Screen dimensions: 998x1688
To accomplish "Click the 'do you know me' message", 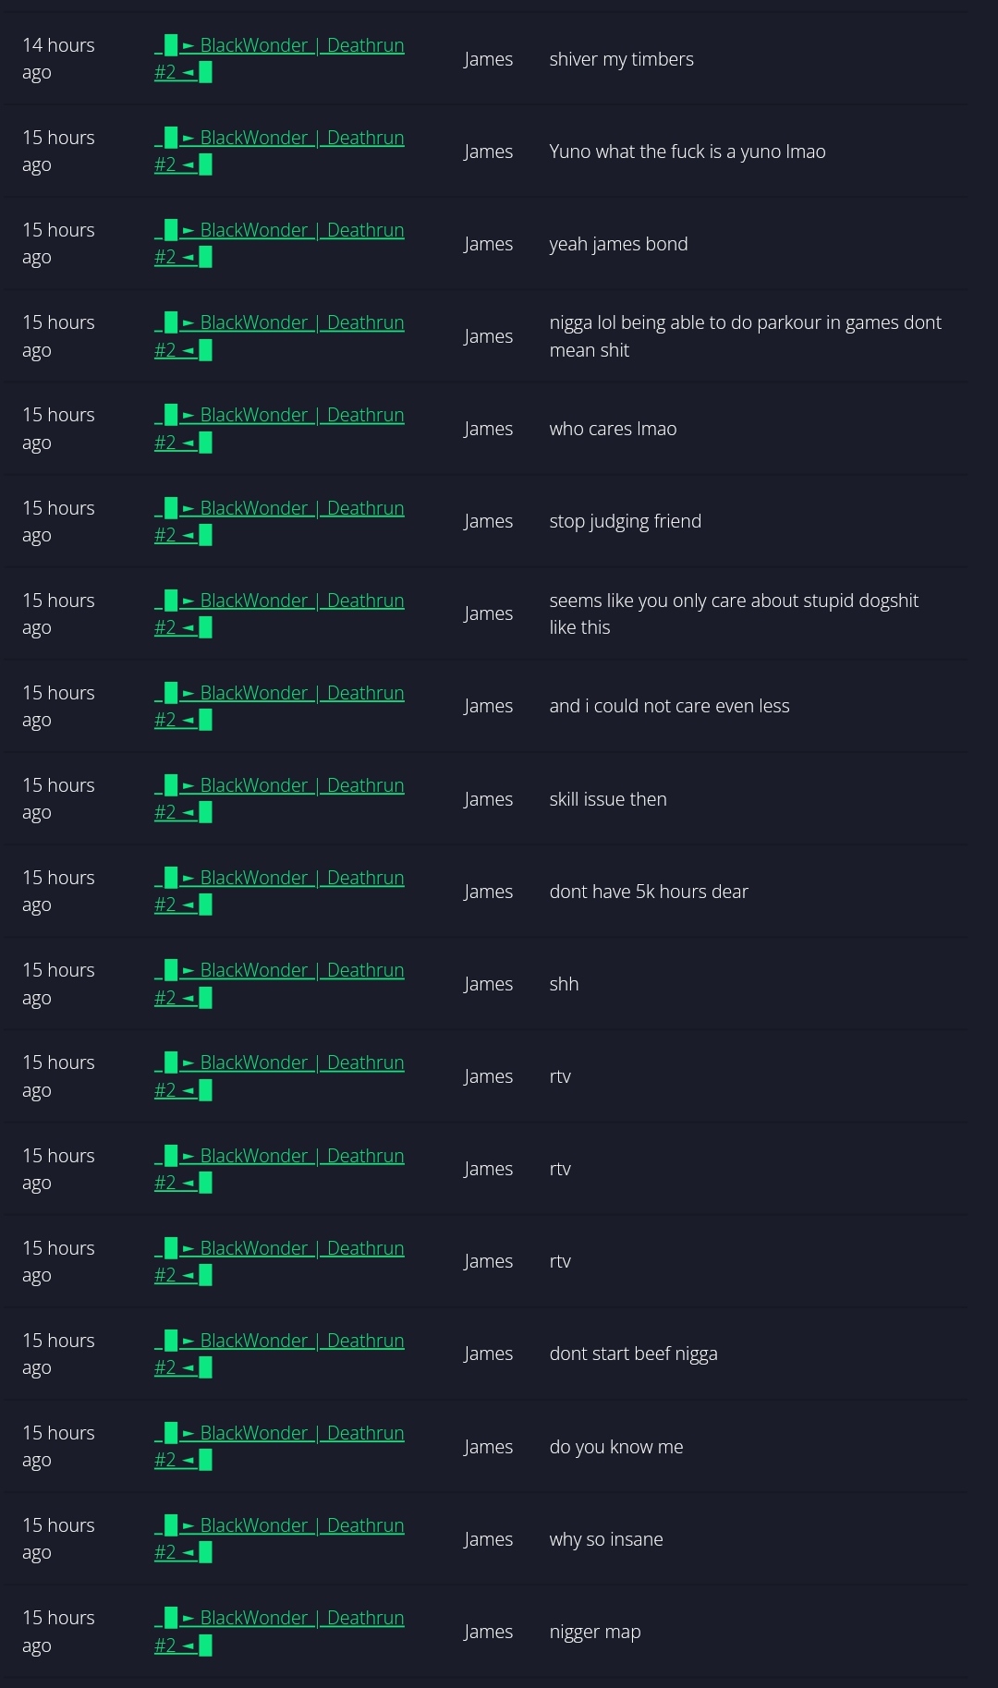I will (x=616, y=1447).
